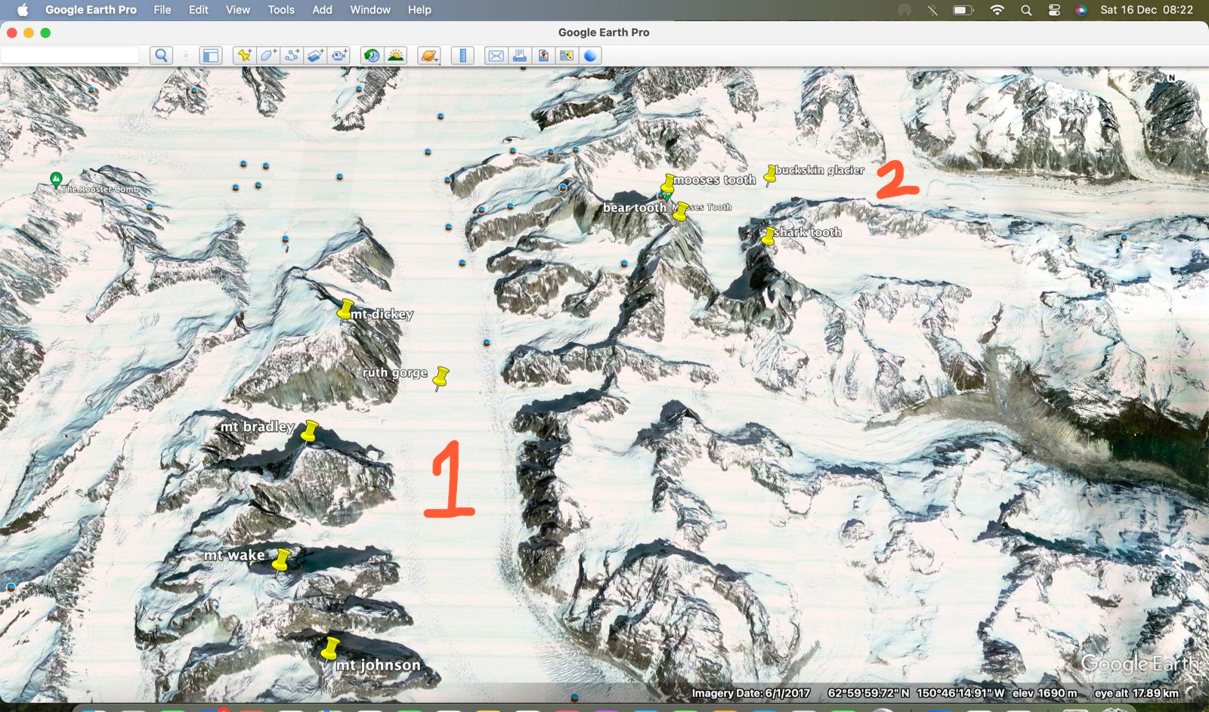The height and width of the screenshot is (712, 1209).
Task: Toggle the sidebar panel visibility
Action: [x=210, y=55]
